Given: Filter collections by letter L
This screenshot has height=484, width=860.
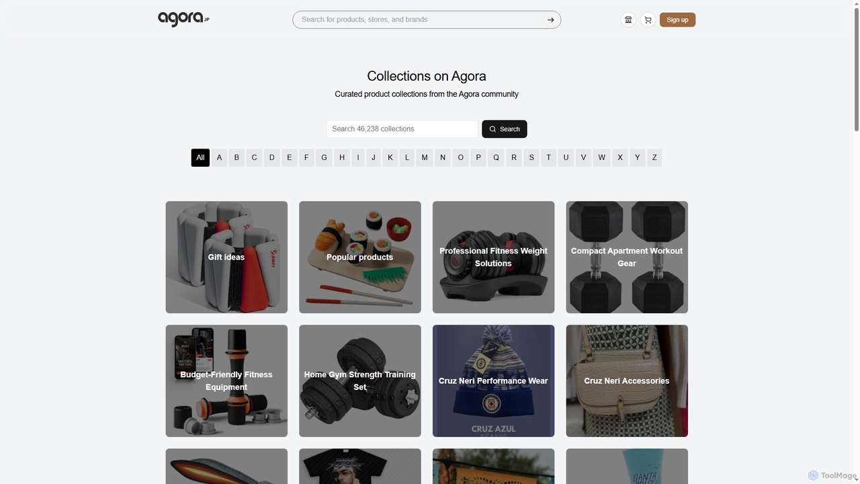Looking at the screenshot, I should tap(407, 157).
